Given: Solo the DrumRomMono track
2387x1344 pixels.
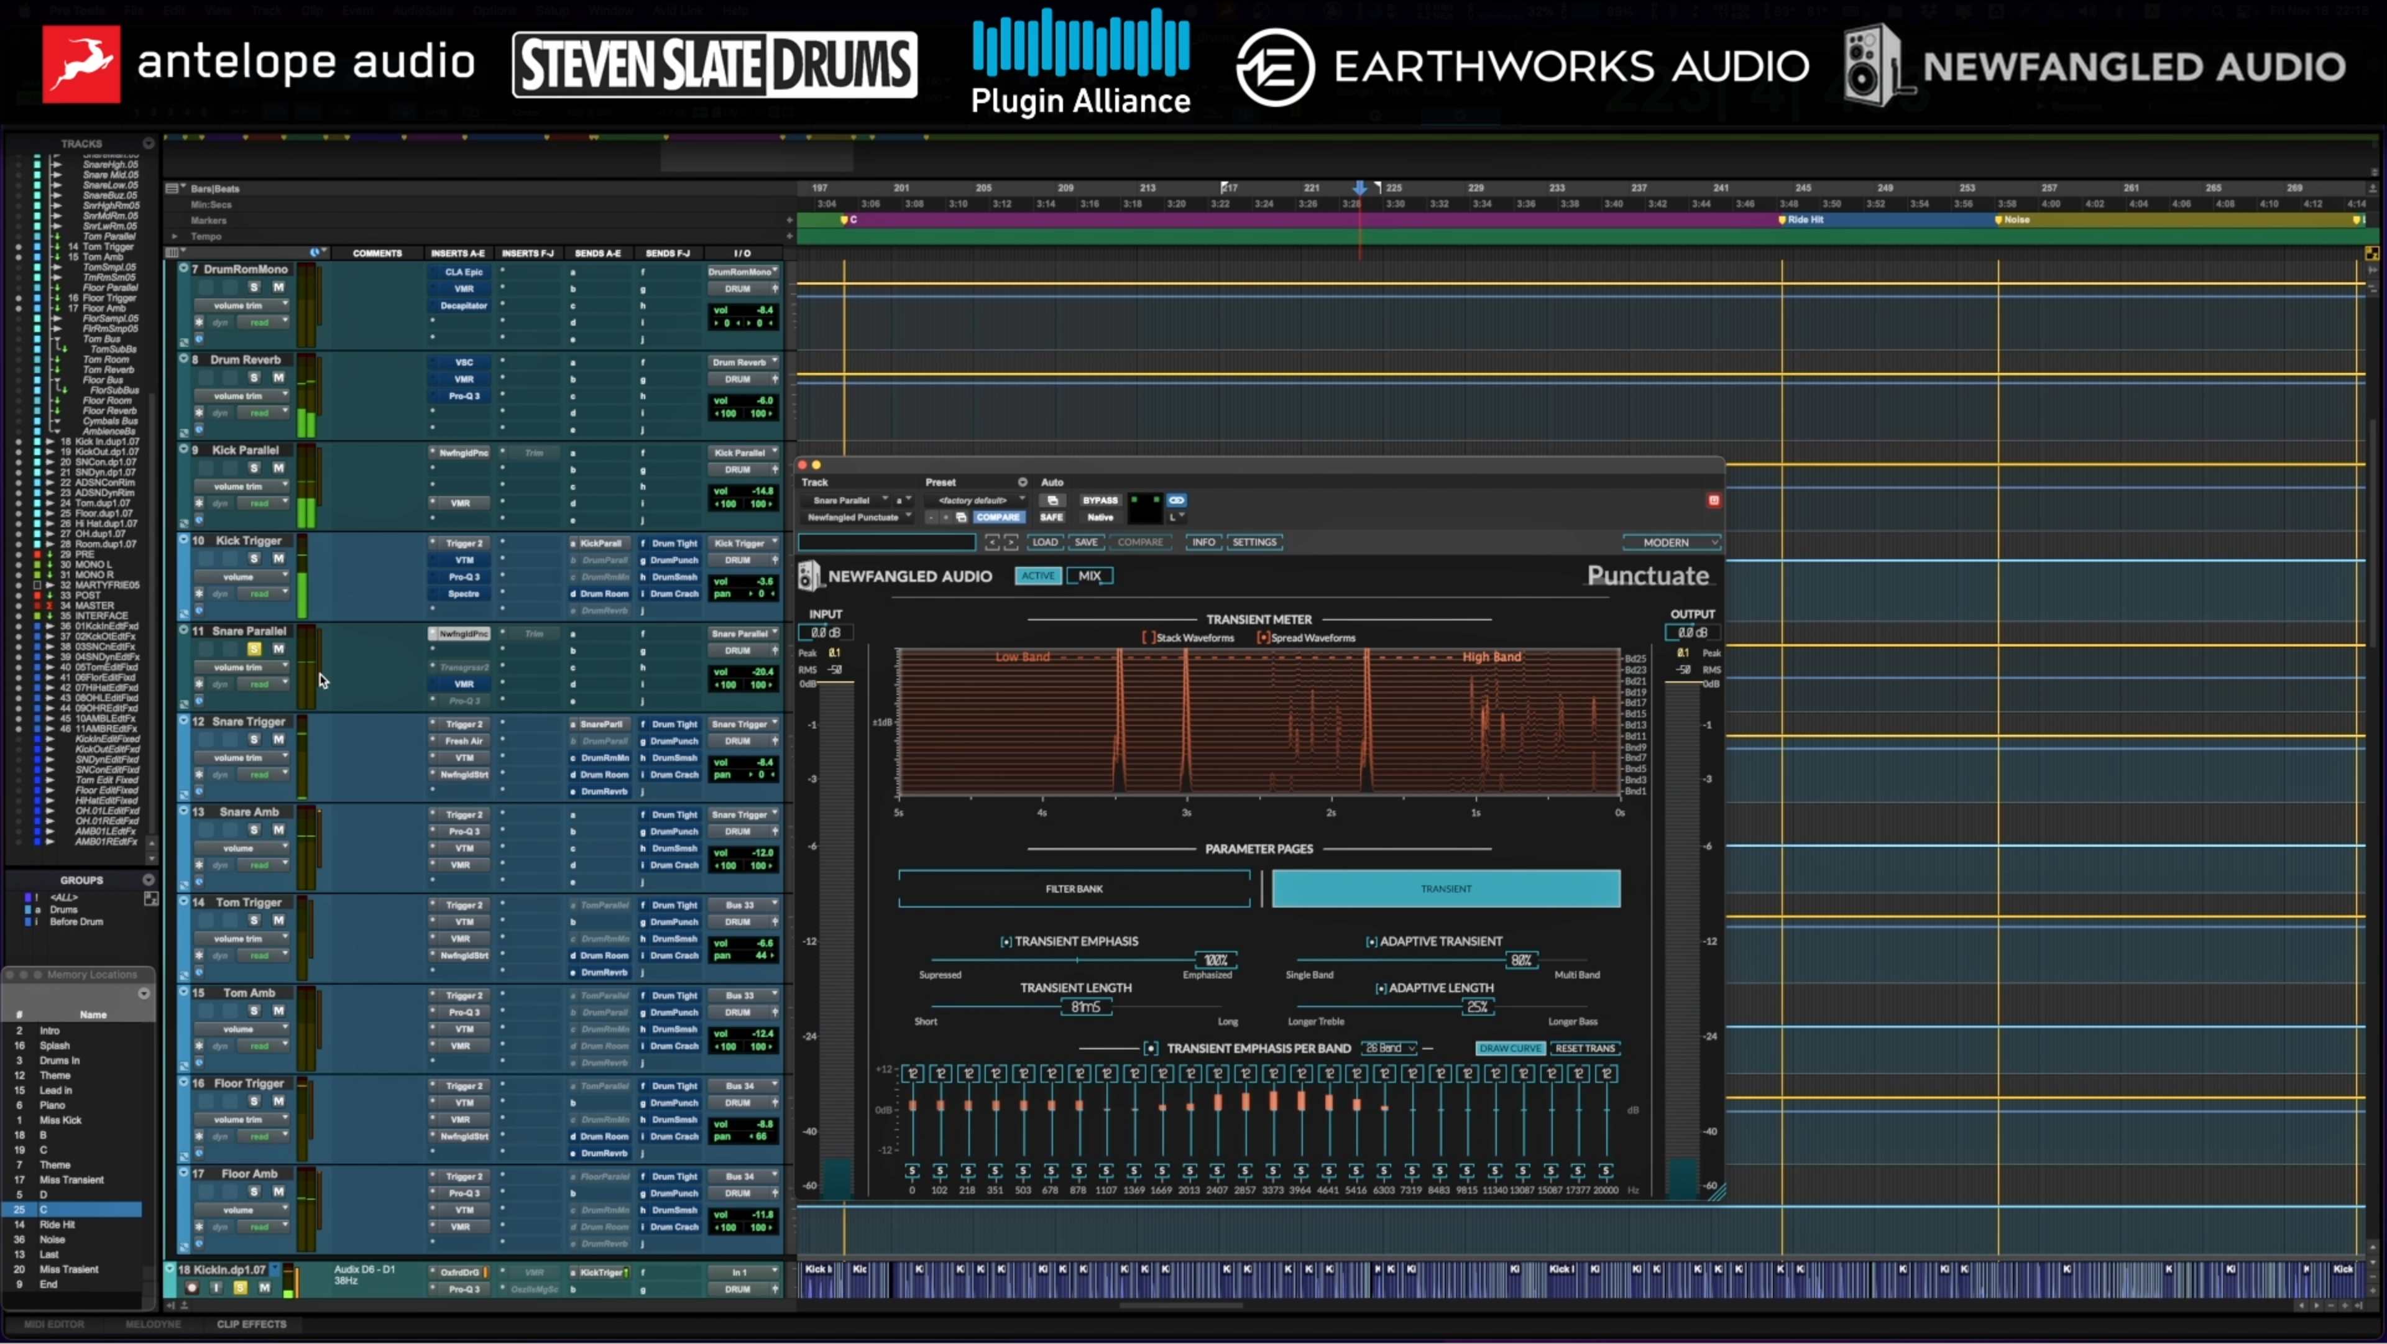Looking at the screenshot, I should [x=254, y=287].
